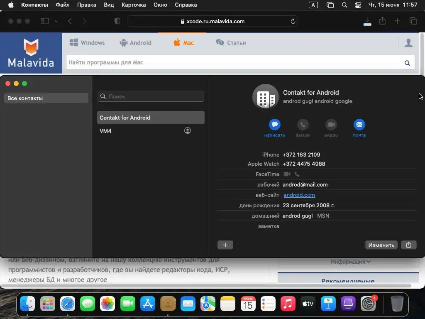Viewport: 425px width, 319px height.
Task: Open Launchpad from the Dock
Action: tap(47, 304)
